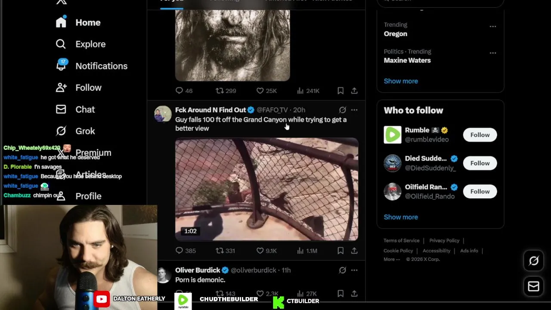Viewport: 551px width, 310px height.
Task: Repost the Grand Canyon post (331)
Action: (225, 251)
